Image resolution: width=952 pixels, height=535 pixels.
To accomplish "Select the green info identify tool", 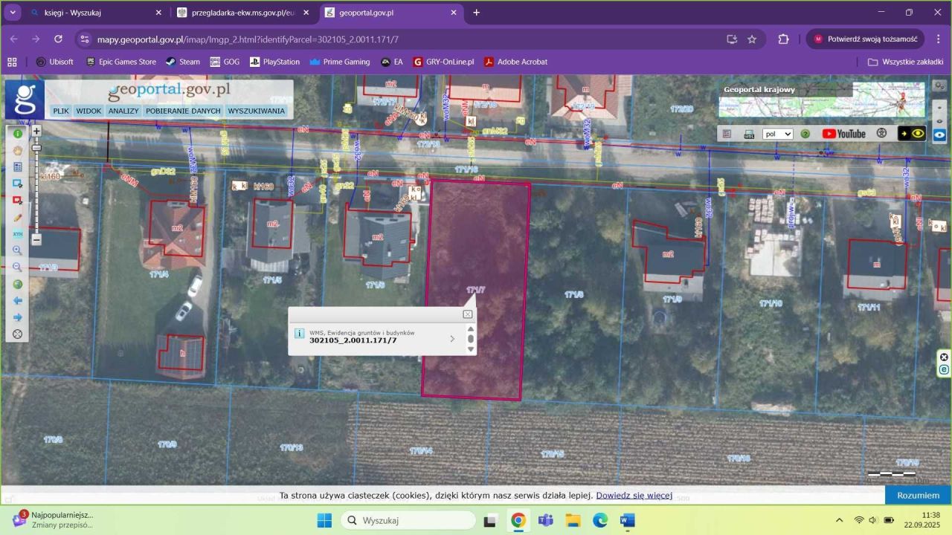I will (x=18, y=134).
